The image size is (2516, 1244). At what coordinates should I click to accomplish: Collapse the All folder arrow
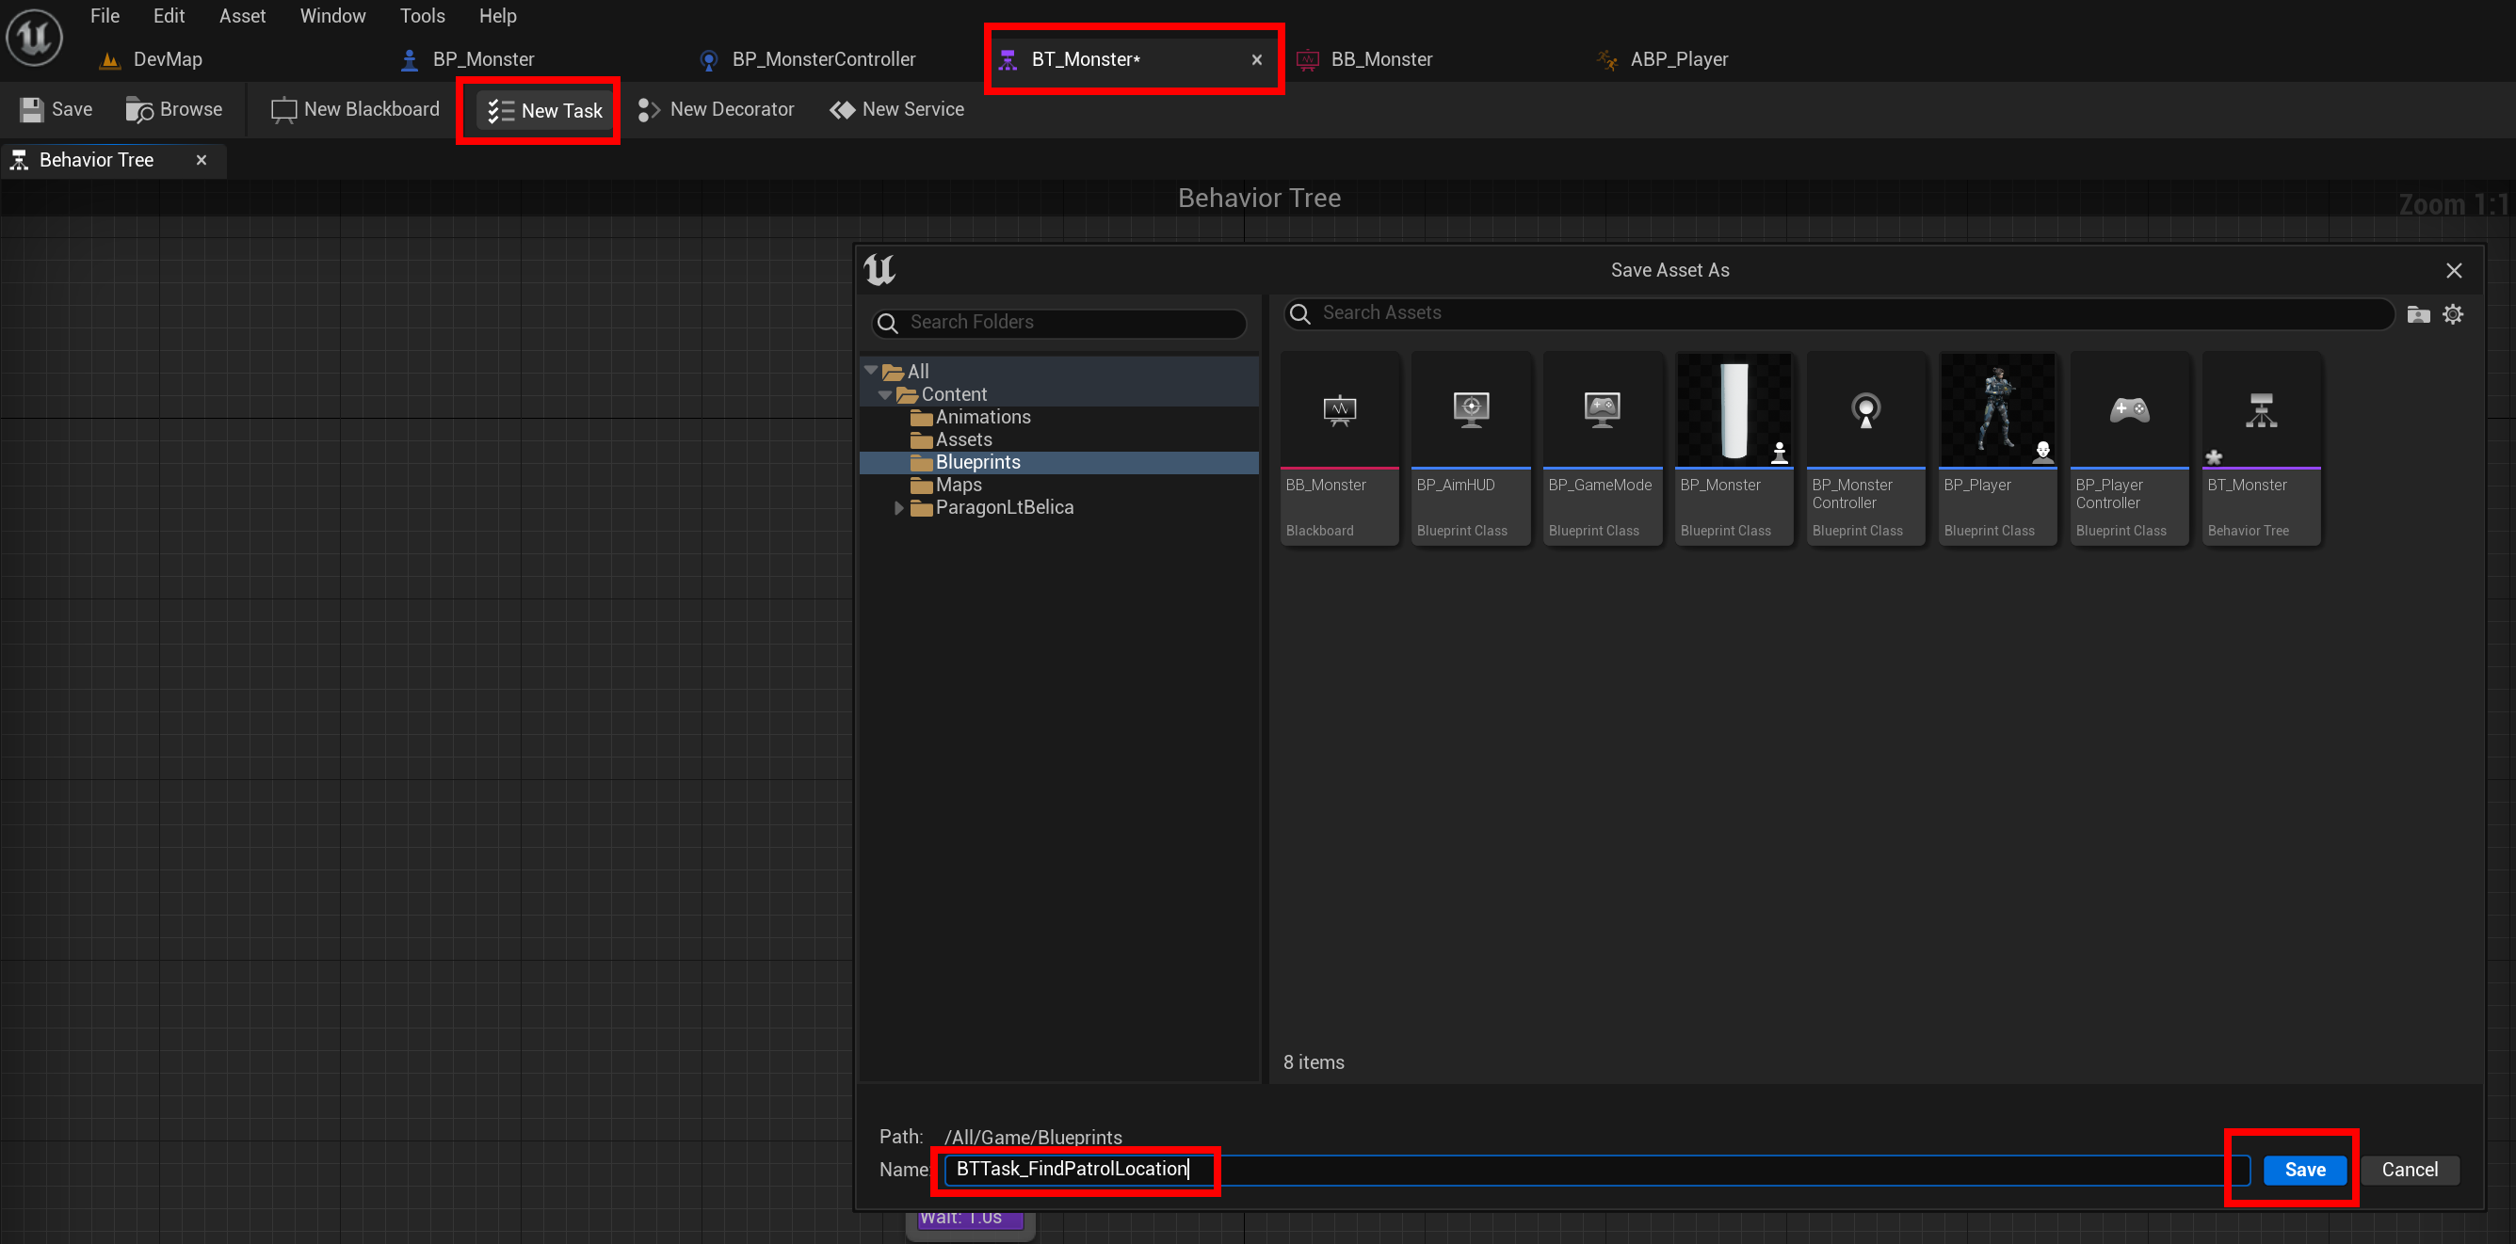[x=870, y=371]
